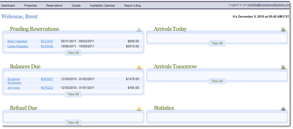Click the $800.00 amount
This screenshot has width=293, height=129.
click(133, 41)
